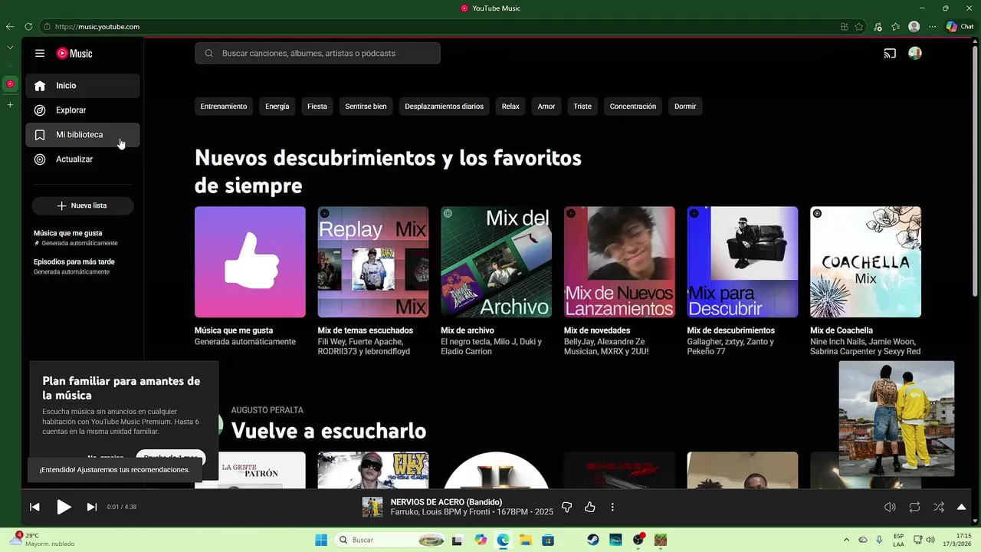
Task: Open Mi biblioteca in sidebar
Action: pos(83,135)
